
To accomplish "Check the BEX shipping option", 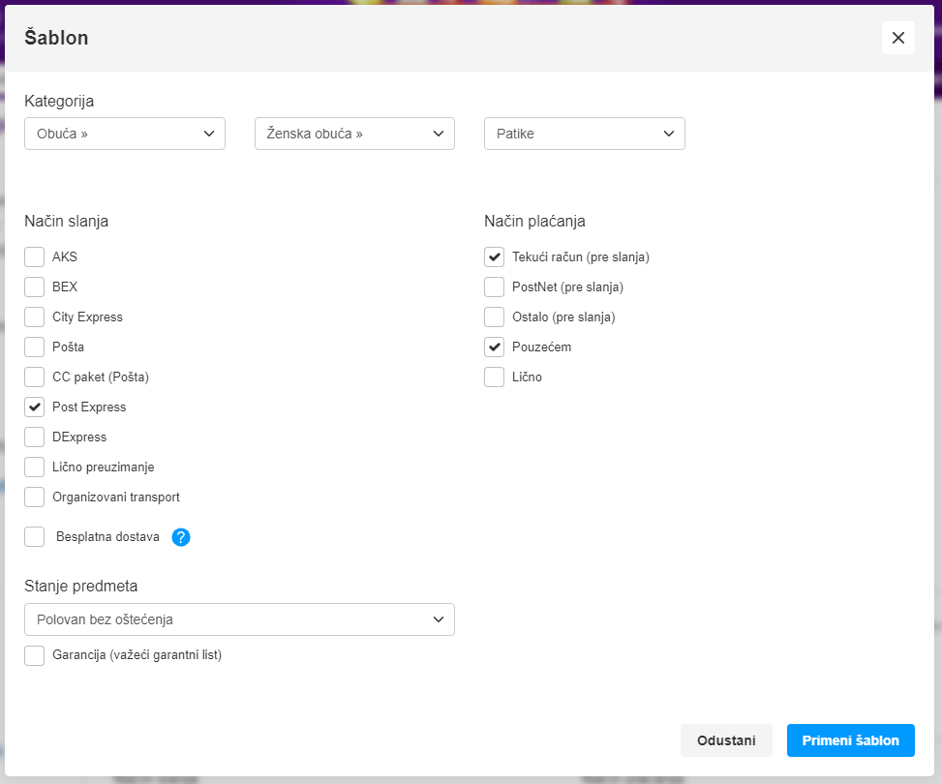I will pos(34,287).
